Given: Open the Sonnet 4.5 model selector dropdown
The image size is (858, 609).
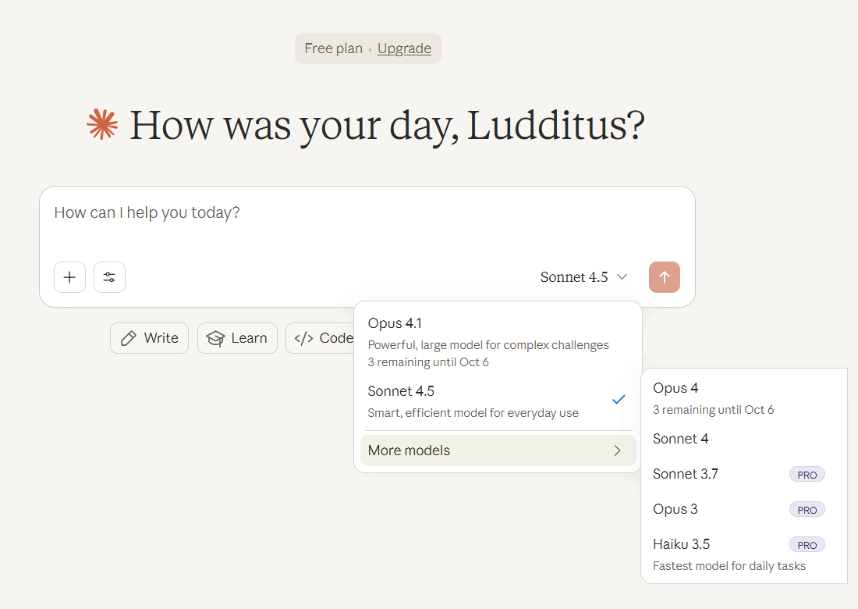Looking at the screenshot, I should (583, 277).
